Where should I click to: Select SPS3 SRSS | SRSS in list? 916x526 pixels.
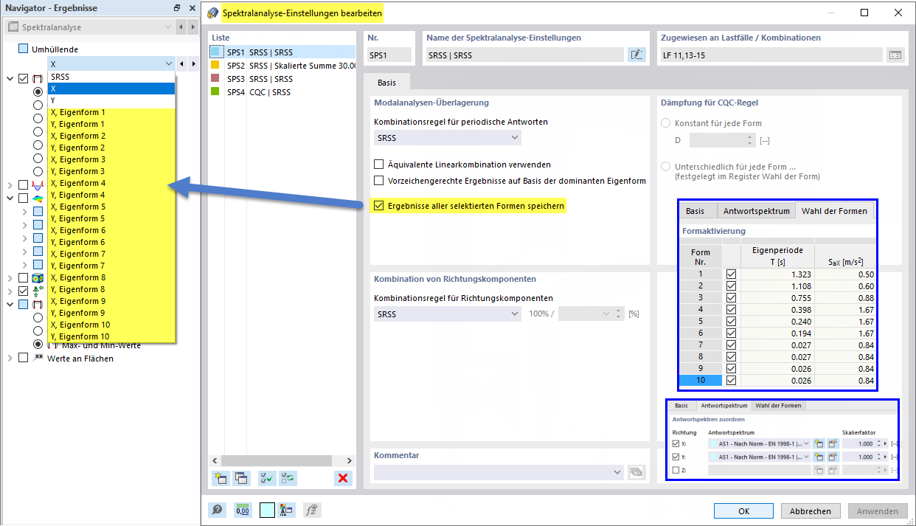[284, 78]
